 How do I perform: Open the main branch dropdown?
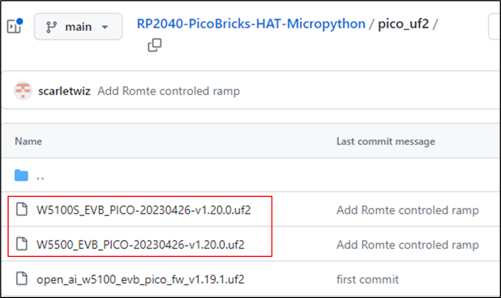pyautogui.click(x=78, y=27)
